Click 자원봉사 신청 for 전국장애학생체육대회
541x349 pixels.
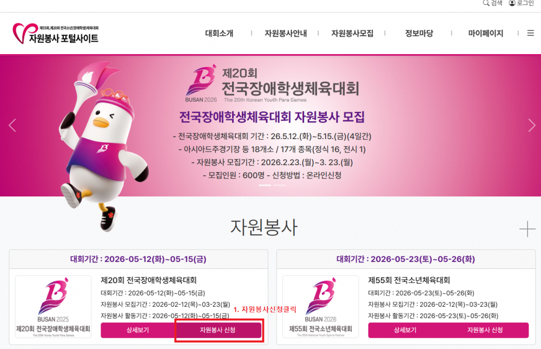218,330
